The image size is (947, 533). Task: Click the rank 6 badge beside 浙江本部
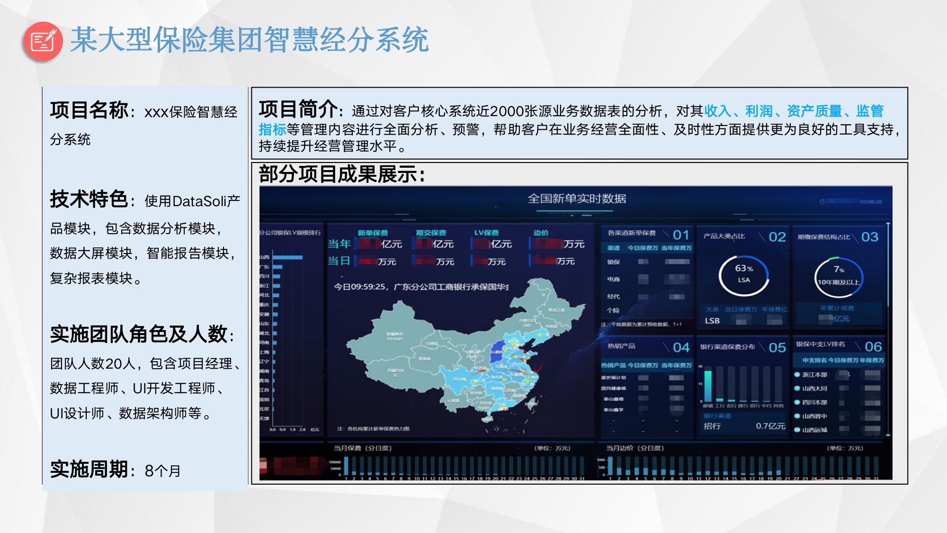pos(797,374)
